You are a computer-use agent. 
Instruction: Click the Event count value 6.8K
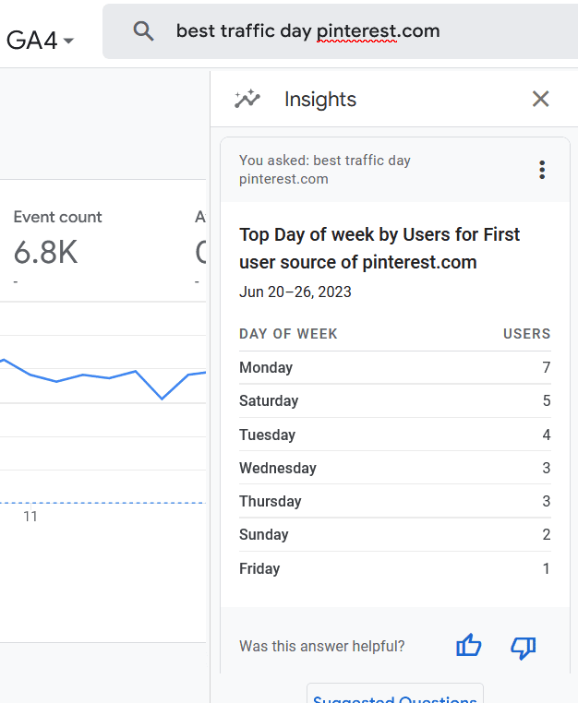46,252
